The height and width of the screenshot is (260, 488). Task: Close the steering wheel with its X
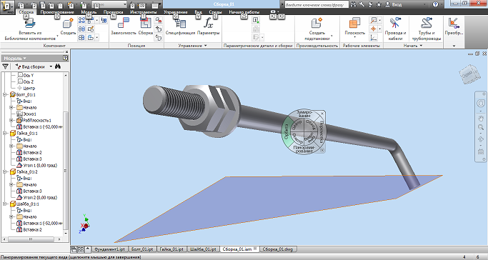(322, 114)
